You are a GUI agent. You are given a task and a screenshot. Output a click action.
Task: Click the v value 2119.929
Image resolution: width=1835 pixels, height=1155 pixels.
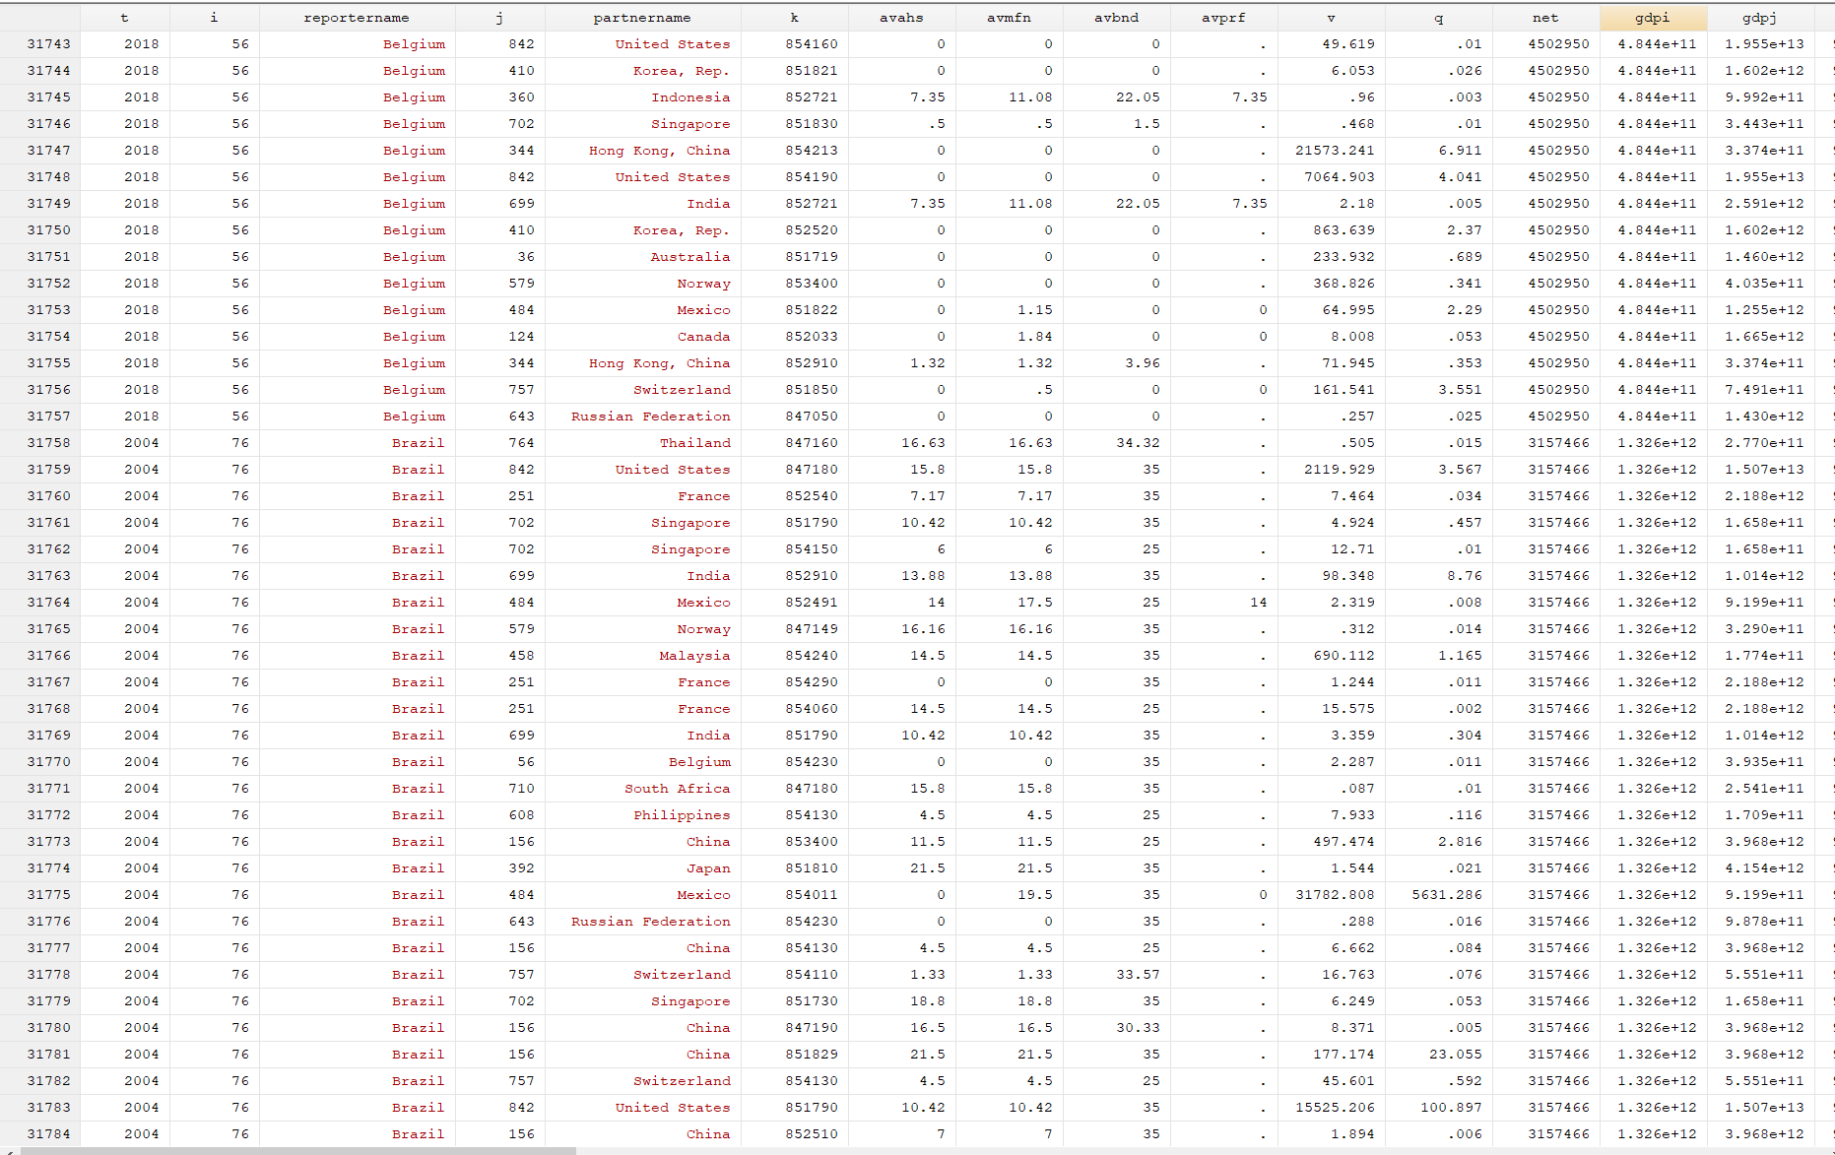(1340, 470)
